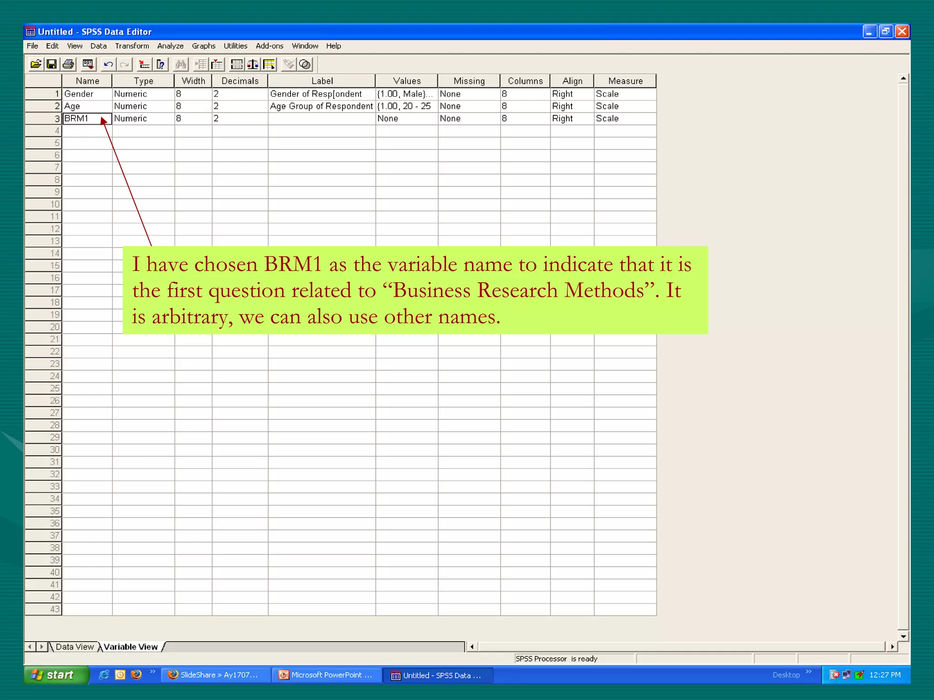Click the clock icon in quick launch
Image resolution: width=934 pixels, height=700 pixels.
click(120, 674)
